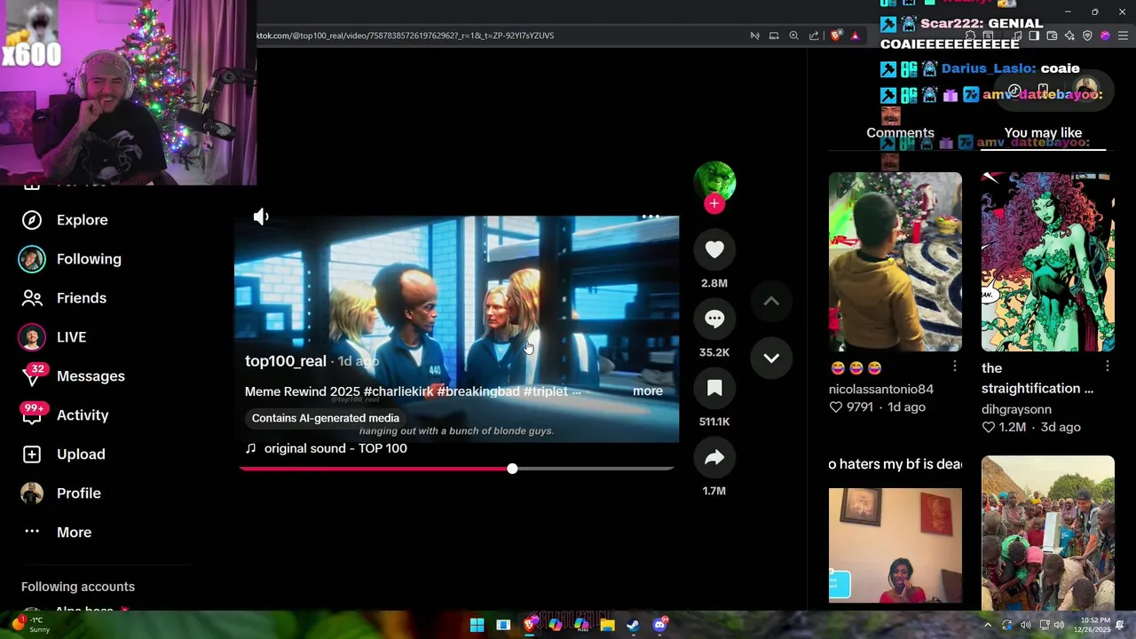
Task: Open Upload in the sidebar
Action: pyautogui.click(x=81, y=454)
